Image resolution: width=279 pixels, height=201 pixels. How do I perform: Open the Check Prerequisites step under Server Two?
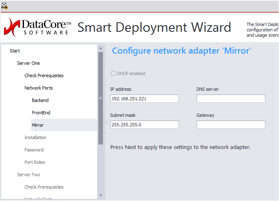click(x=44, y=187)
